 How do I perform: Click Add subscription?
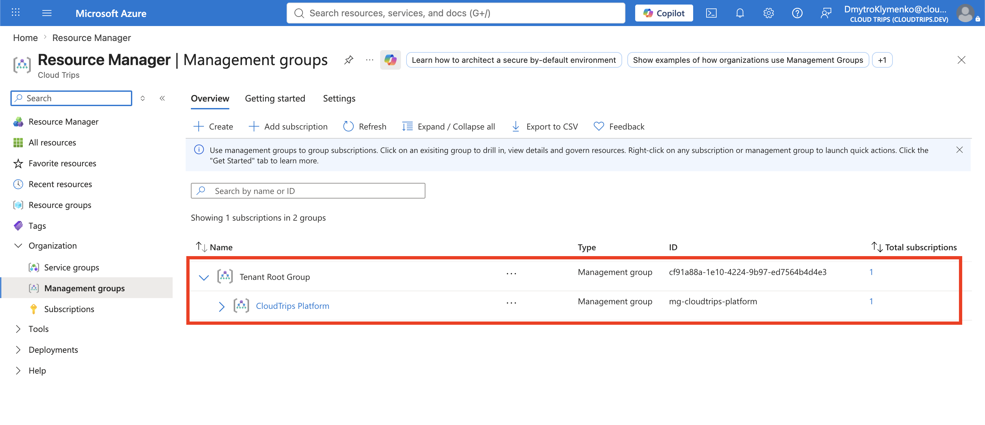(x=288, y=126)
